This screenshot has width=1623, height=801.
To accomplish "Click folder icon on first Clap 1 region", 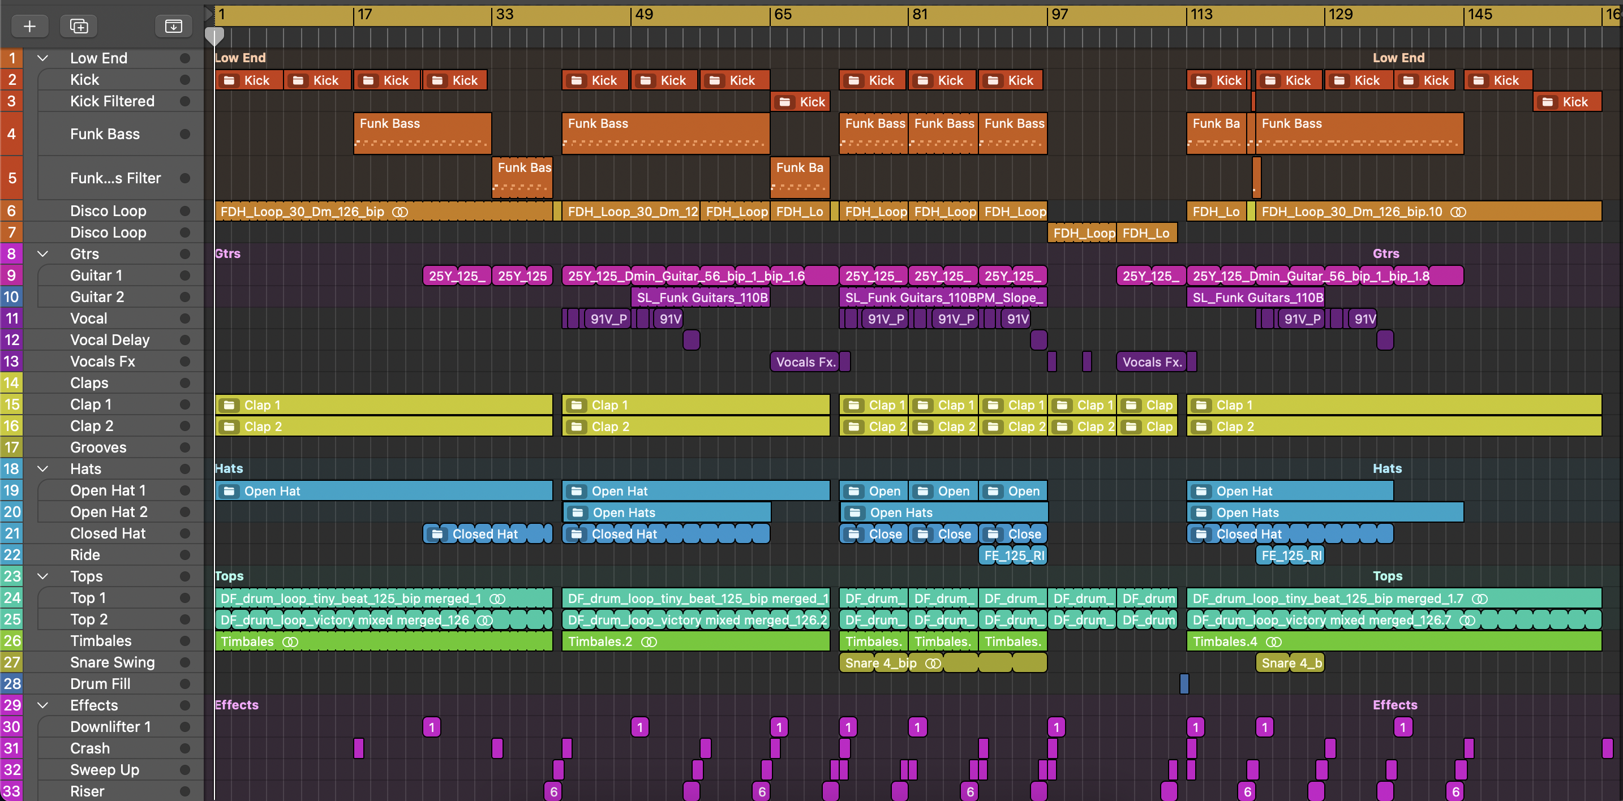I will 229,405.
